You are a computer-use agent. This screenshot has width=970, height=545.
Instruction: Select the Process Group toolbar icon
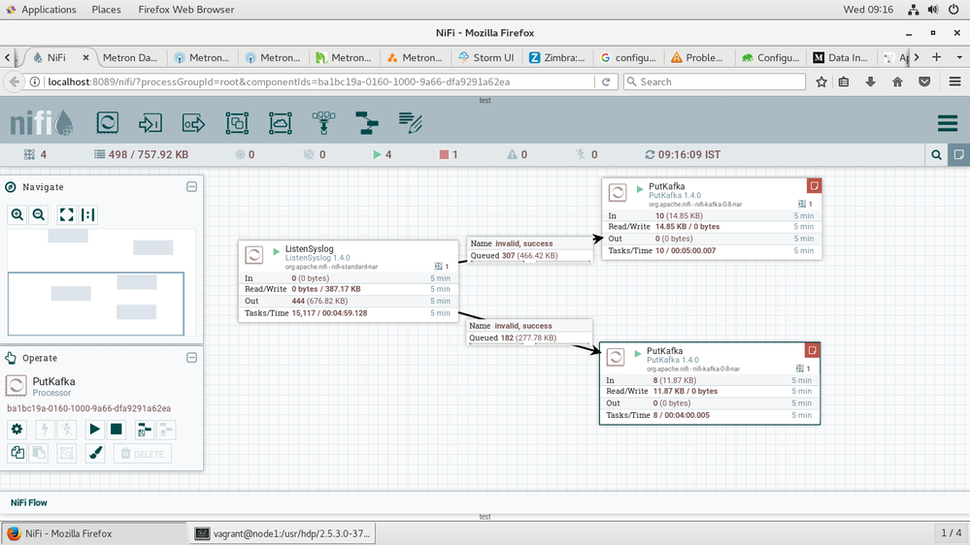[x=237, y=123]
